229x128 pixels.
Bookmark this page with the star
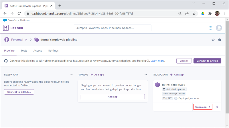click(x=194, y=13)
